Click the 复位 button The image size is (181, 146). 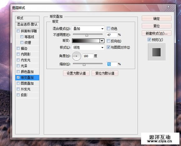[157, 26]
